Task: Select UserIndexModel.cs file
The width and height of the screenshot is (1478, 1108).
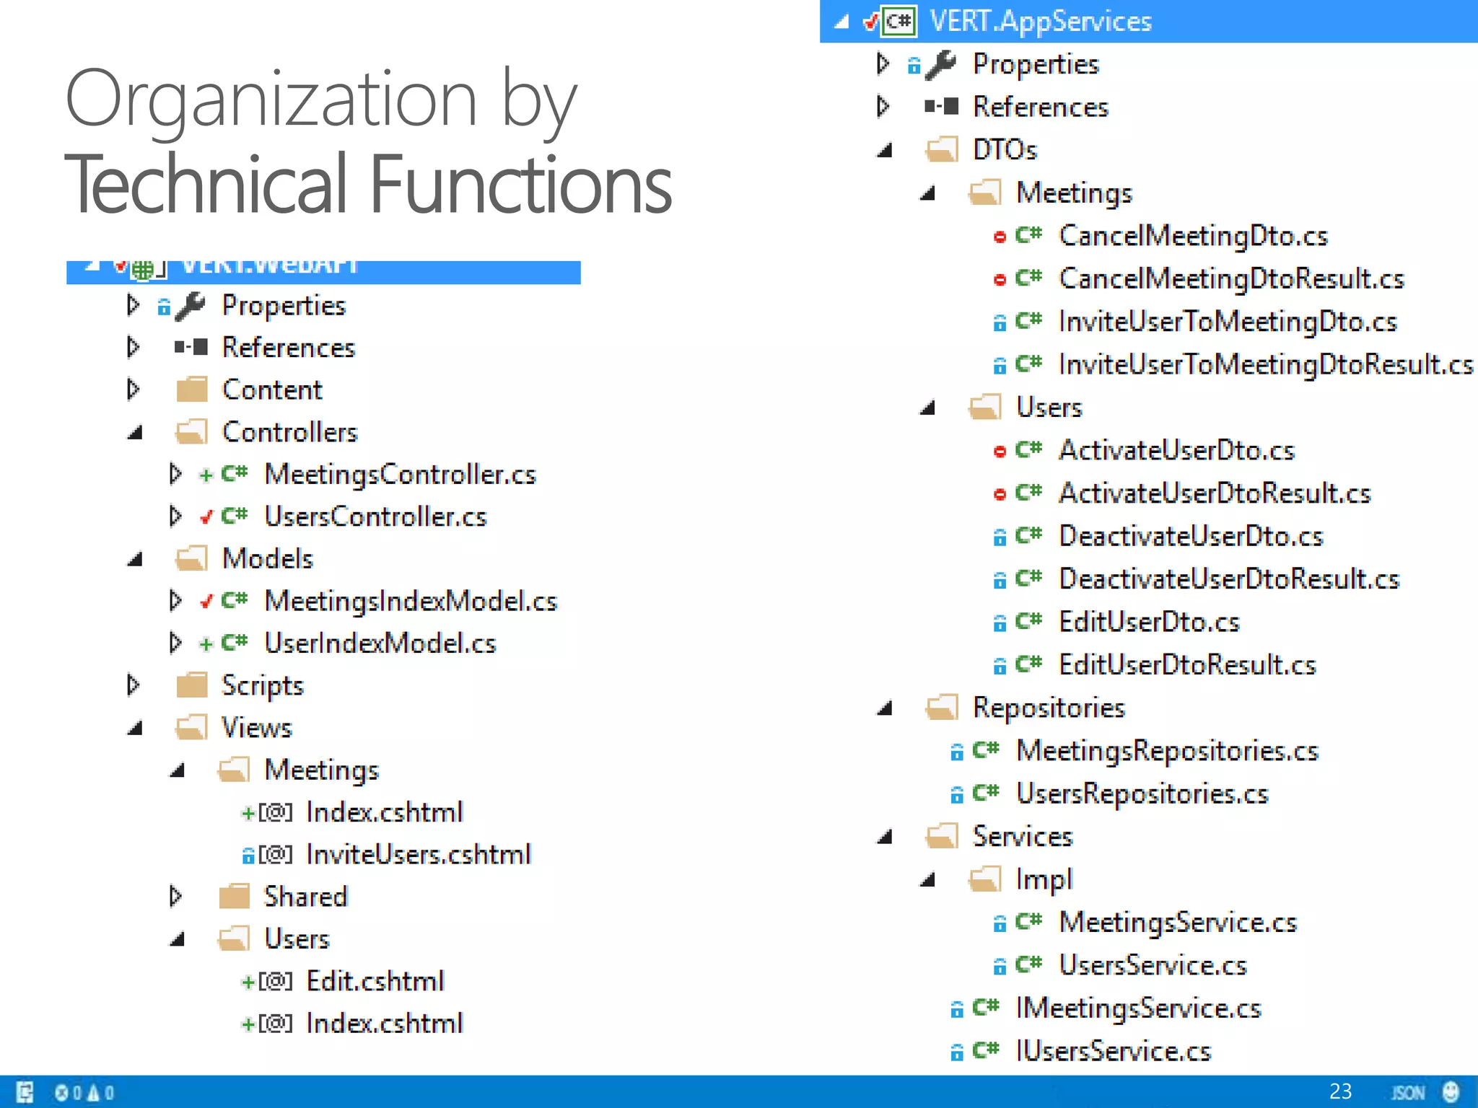Action: pyautogui.click(x=380, y=643)
